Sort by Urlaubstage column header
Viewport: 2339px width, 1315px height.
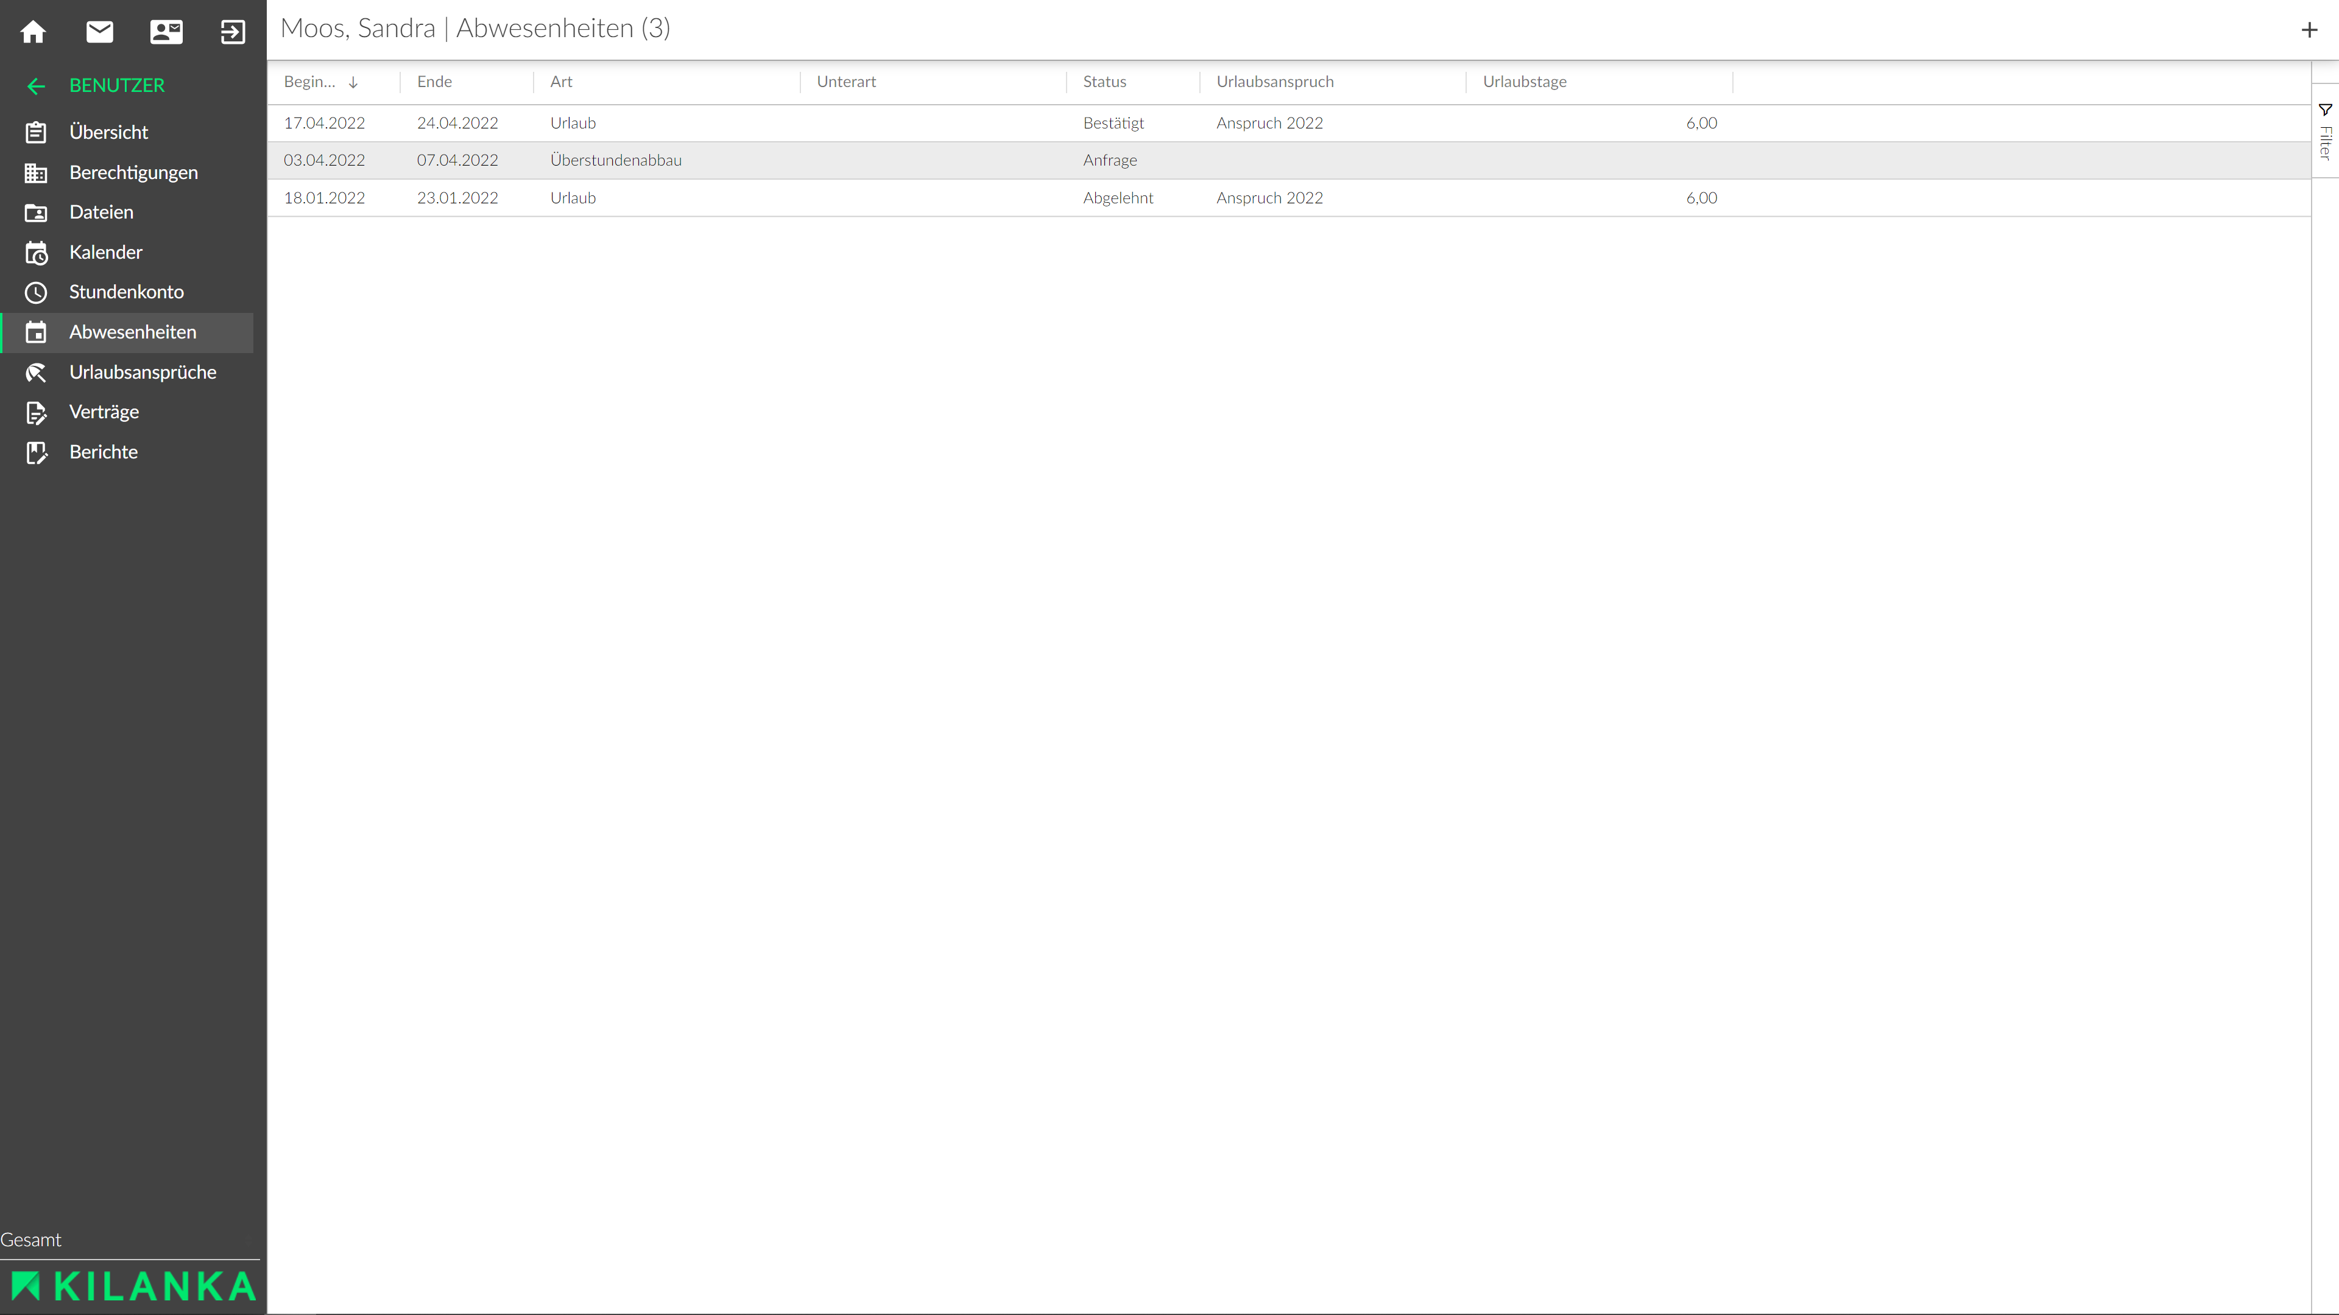pyautogui.click(x=1525, y=82)
